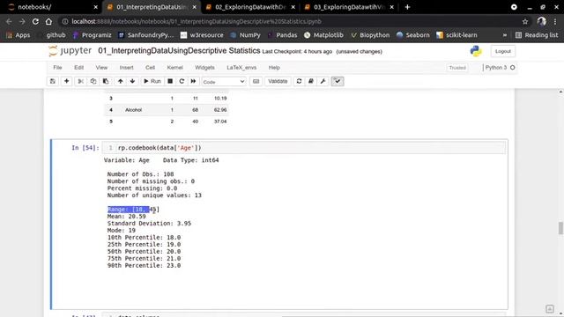
Task: Go forward in browser history
Action: [22, 21]
